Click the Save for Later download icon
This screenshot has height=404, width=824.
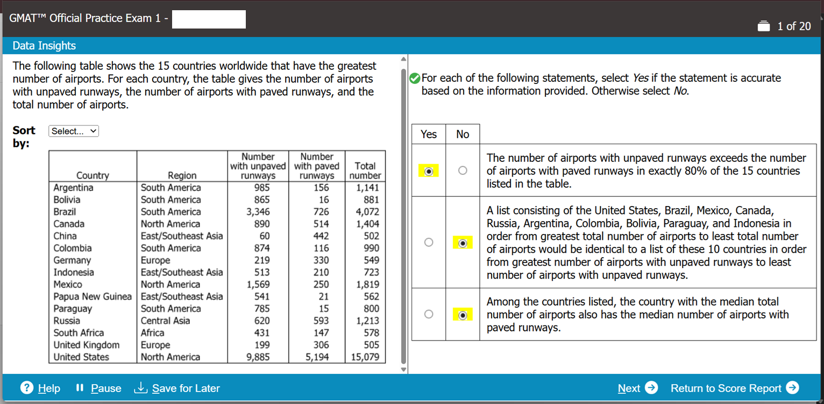(140, 388)
